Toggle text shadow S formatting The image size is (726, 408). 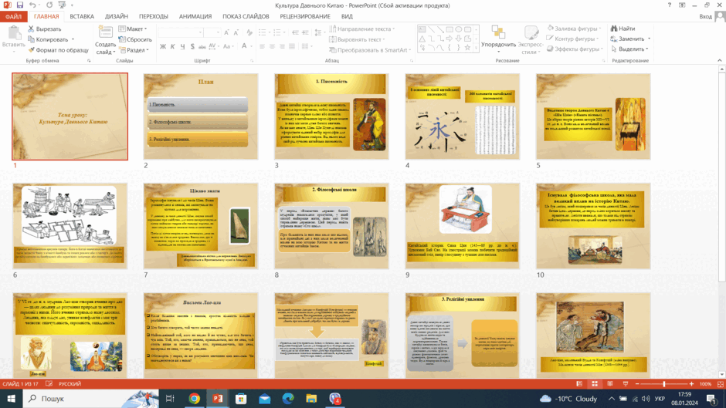tap(192, 46)
